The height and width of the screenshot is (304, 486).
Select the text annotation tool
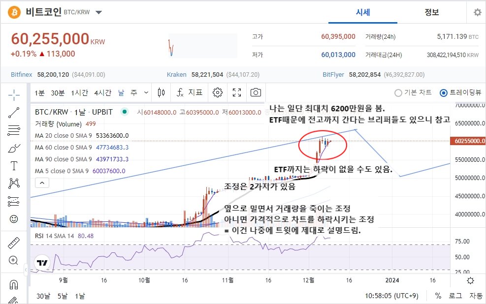tap(14, 166)
